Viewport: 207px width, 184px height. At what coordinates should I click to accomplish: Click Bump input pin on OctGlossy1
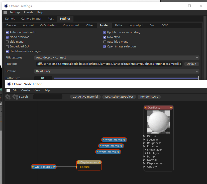pyautogui.click(x=144, y=156)
